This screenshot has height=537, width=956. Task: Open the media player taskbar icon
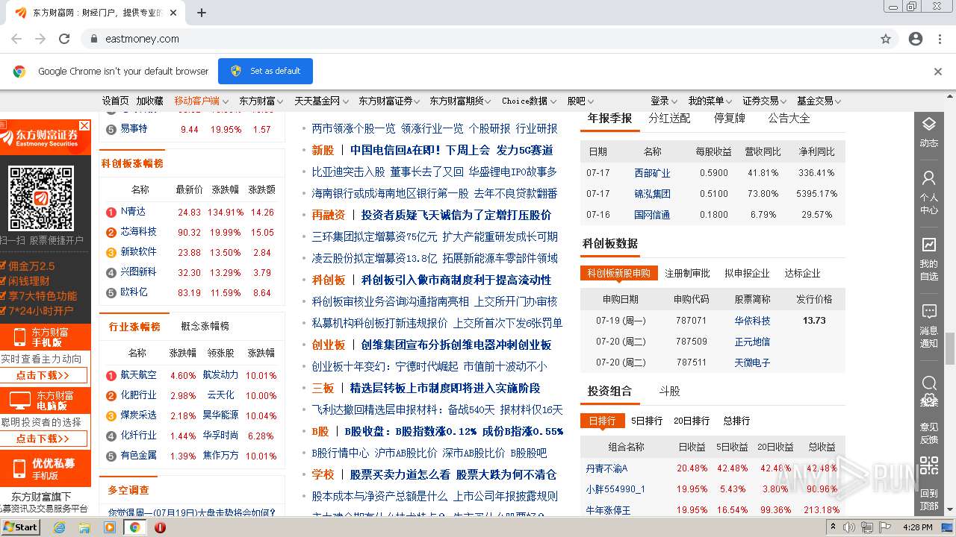click(x=110, y=527)
